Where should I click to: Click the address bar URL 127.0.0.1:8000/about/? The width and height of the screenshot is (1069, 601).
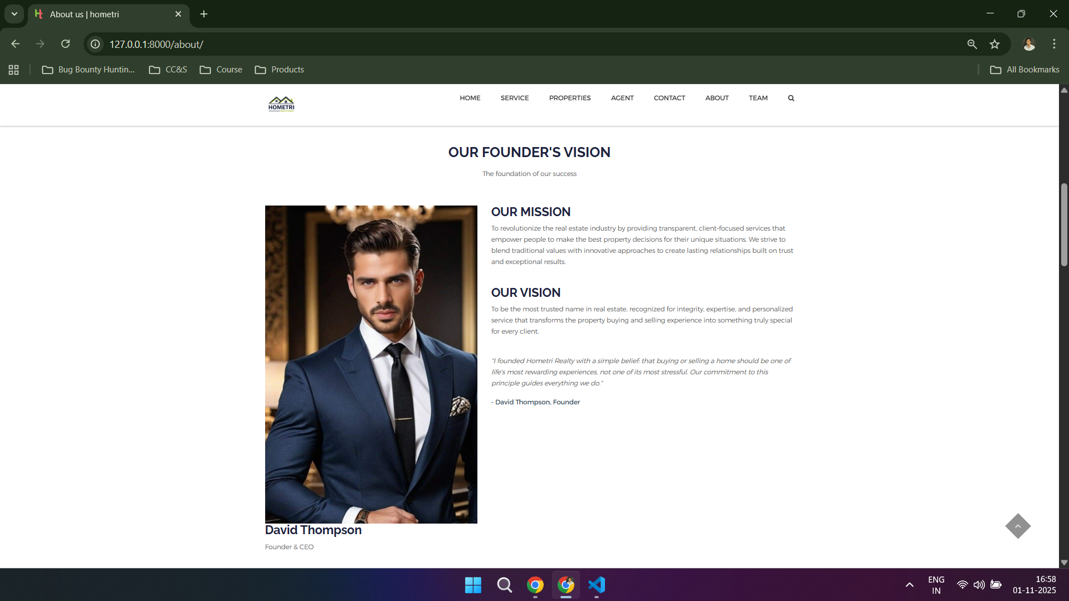[x=157, y=44]
